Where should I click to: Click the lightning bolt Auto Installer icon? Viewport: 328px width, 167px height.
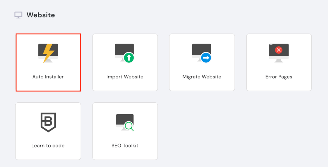[48, 53]
